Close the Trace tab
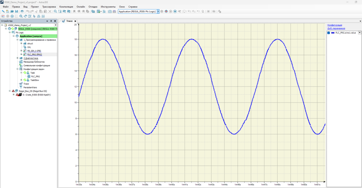362x188 pixels. click(x=75, y=21)
